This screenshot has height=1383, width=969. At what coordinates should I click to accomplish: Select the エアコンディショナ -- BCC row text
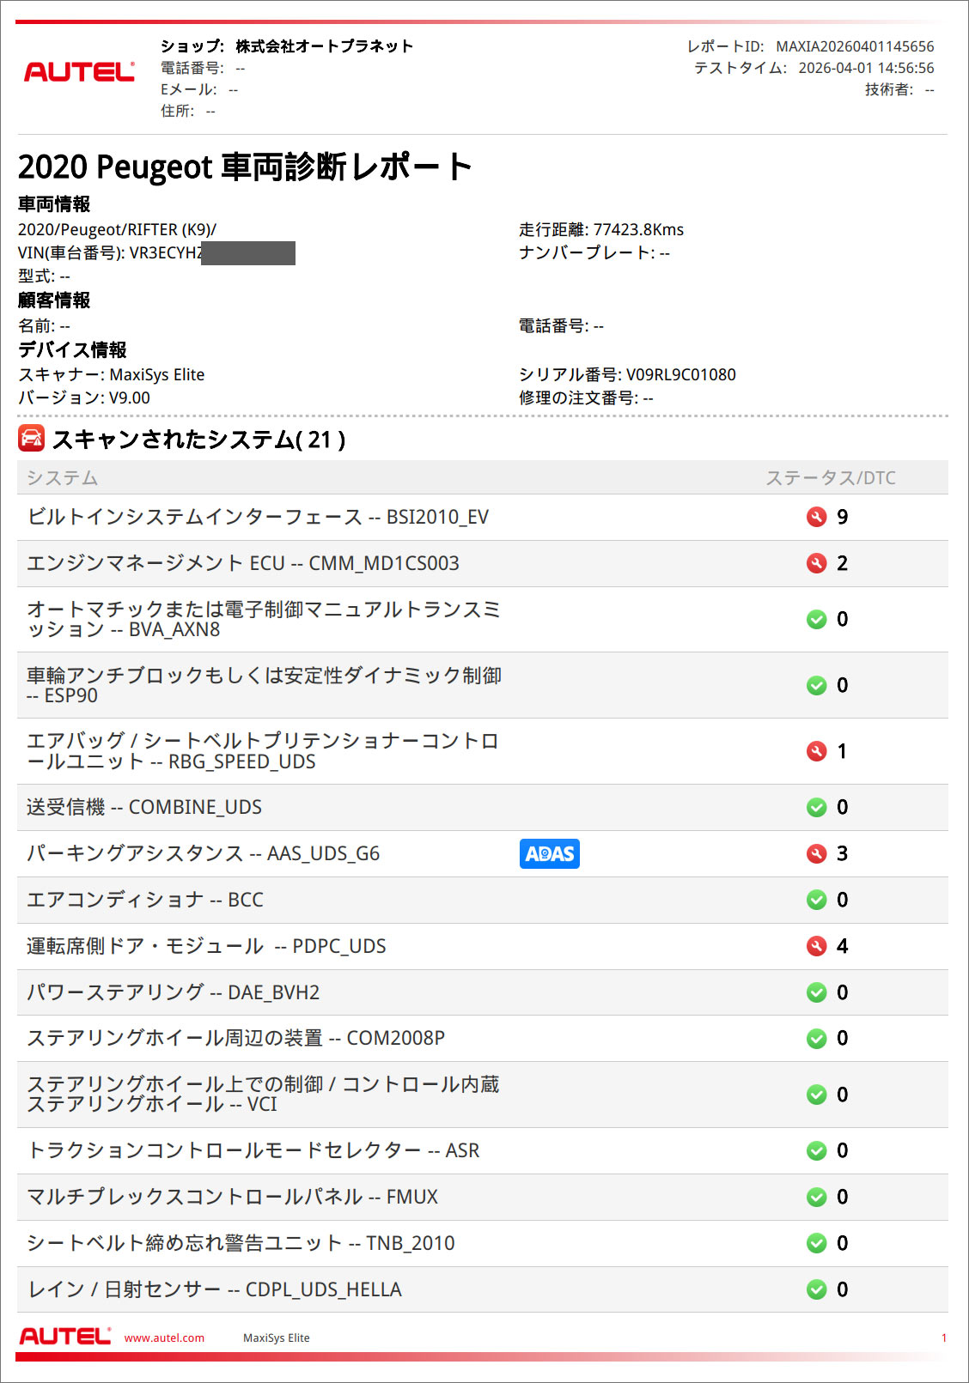coord(145,900)
